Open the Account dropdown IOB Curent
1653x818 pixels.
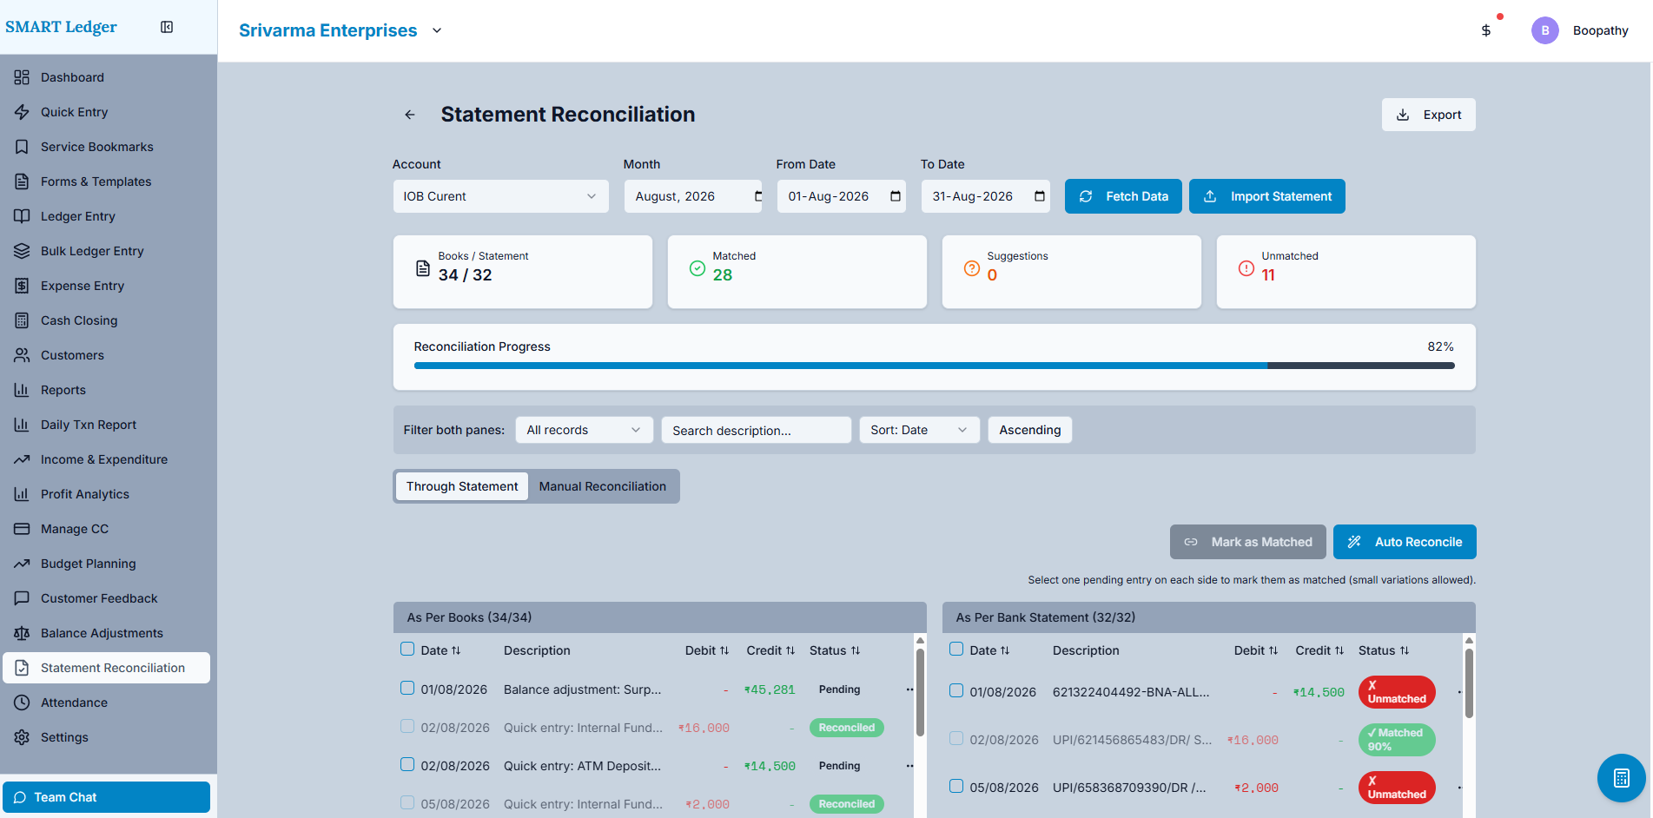[501, 196]
